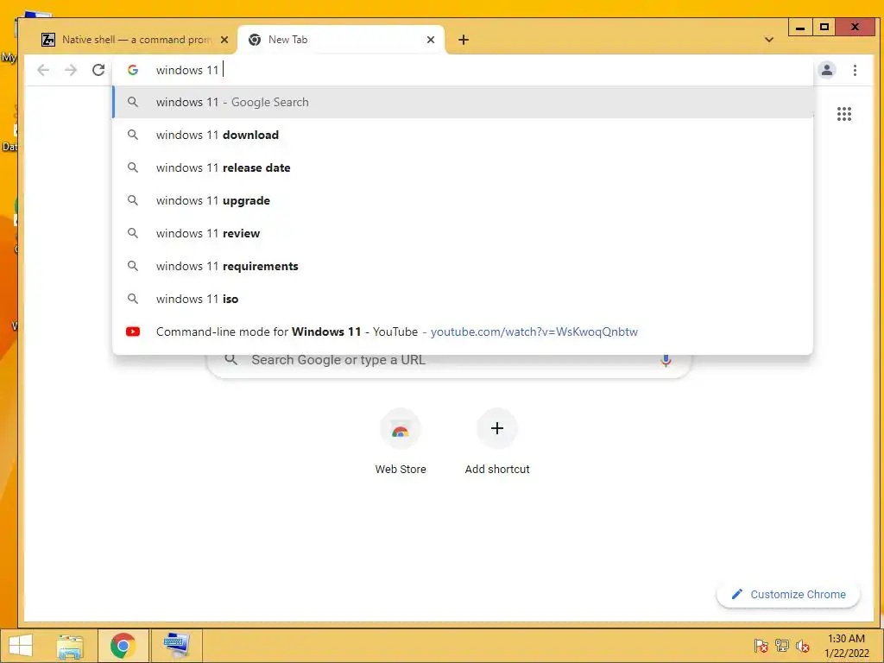The image size is (884, 663).
Task: Close the New Tab tab
Action: click(431, 40)
